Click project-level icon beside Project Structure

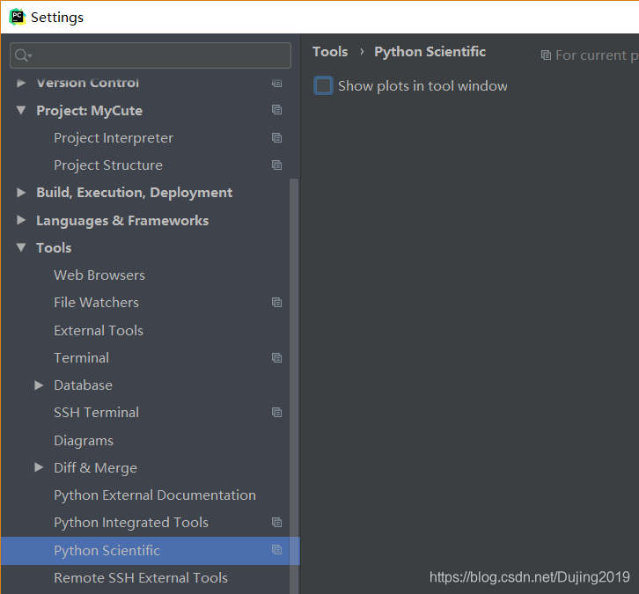pos(276,165)
